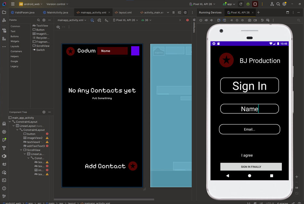Open Component Tree settings gear
This screenshot has height=204, width=304.
[44, 112]
